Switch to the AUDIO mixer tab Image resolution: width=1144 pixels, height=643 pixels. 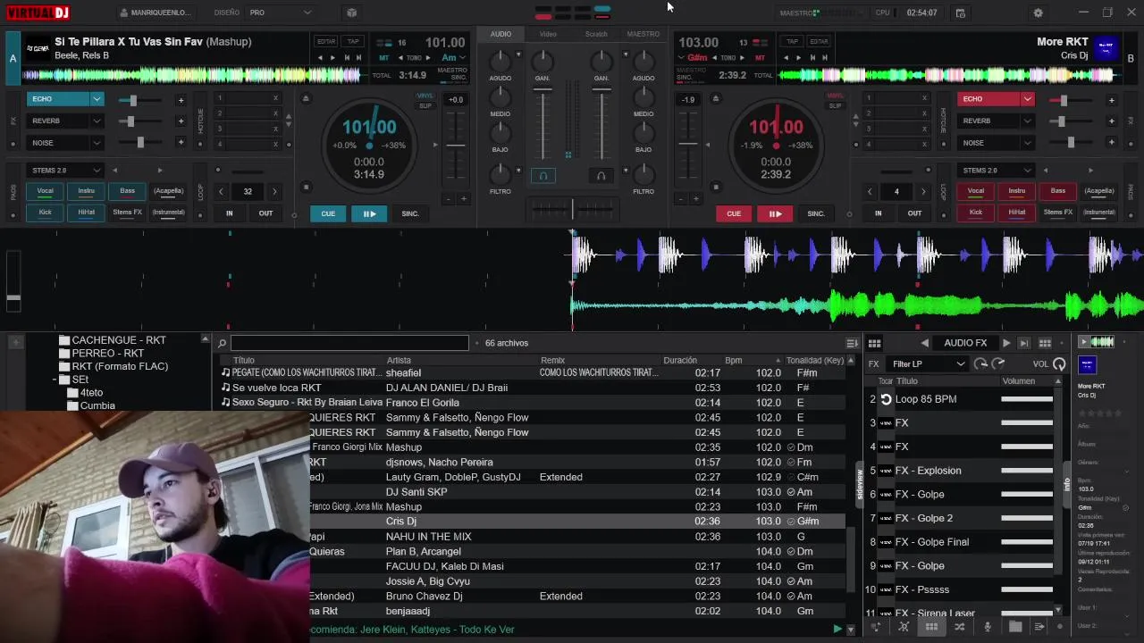pyautogui.click(x=500, y=34)
